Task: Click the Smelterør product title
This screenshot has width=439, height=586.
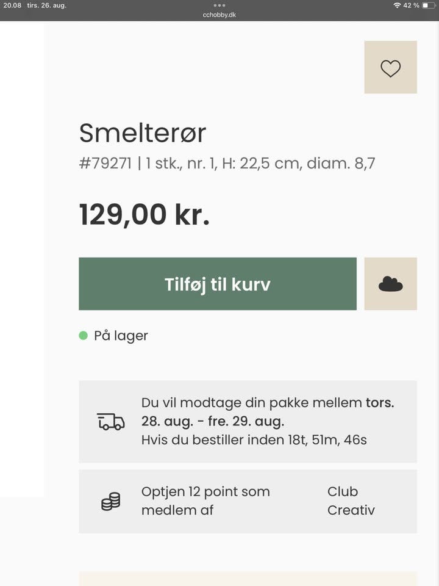Action: pyautogui.click(x=143, y=132)
